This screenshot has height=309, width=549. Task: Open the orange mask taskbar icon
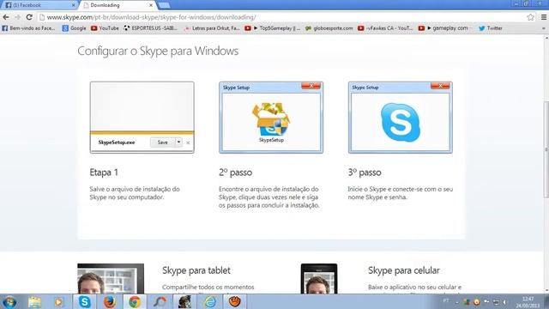(x=235, y=302)
